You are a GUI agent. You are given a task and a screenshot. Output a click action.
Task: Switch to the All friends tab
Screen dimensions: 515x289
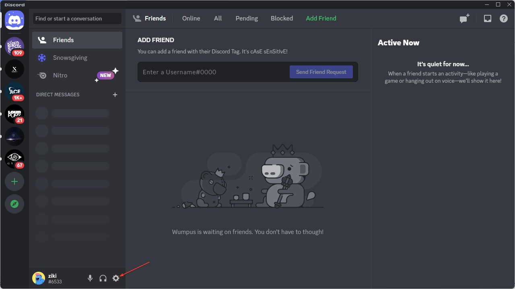tap(218, 18)
